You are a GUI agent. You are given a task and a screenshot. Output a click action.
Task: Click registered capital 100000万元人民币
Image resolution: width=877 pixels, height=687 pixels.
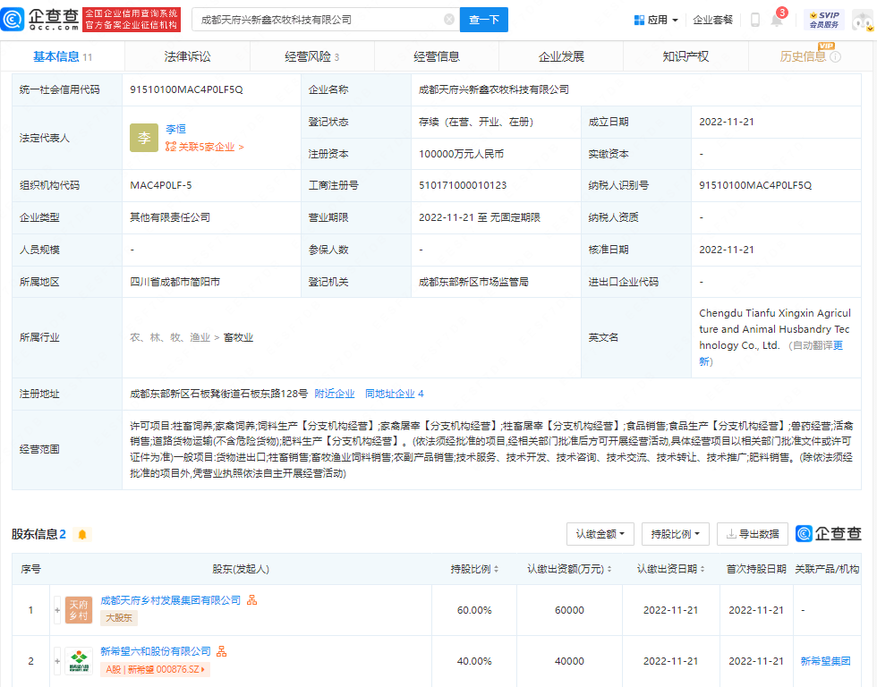[x=461, y=154]
